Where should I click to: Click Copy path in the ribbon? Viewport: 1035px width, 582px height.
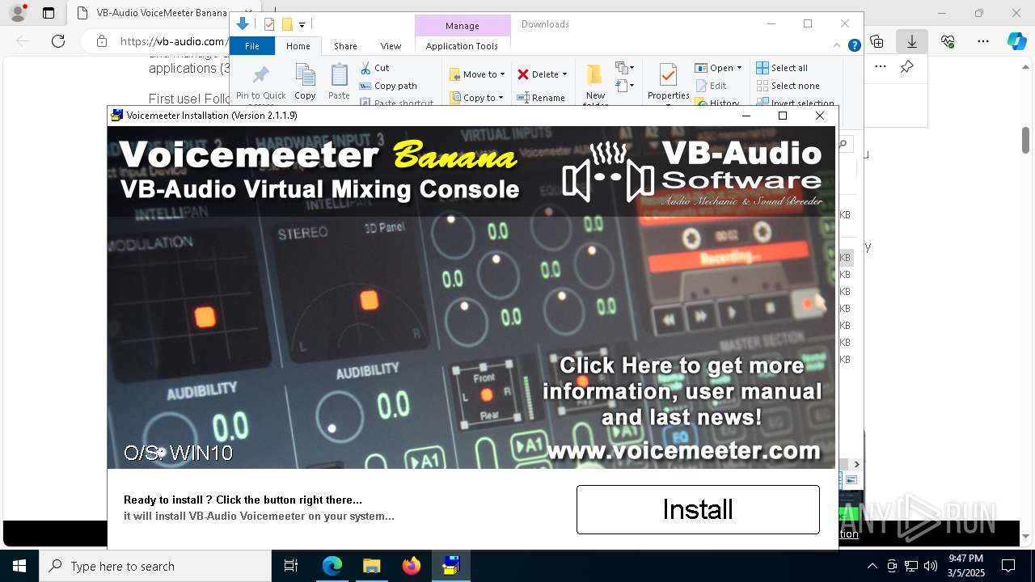point(388,86)
